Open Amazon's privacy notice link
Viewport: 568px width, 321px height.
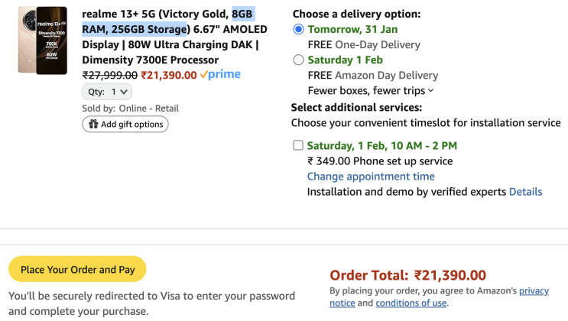(534, 291)
